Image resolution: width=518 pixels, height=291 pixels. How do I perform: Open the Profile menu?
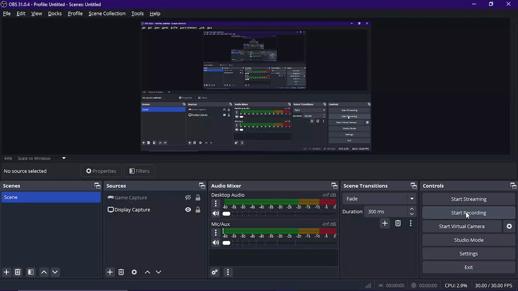pyautogui.click(x=75, y=13)
